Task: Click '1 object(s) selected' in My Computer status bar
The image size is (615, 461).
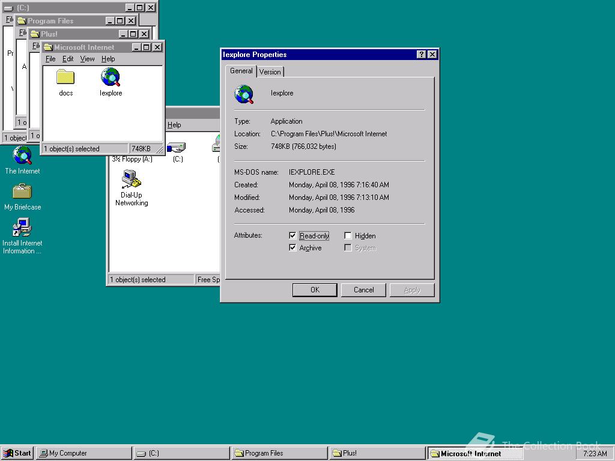Action: coord(138,280)
